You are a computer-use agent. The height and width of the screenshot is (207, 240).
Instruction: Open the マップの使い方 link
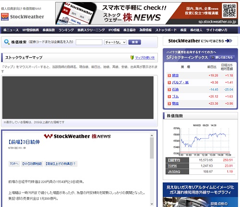point(145,58)
